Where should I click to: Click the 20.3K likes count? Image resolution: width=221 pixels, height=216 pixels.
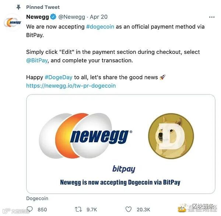(x=143, y=209)
